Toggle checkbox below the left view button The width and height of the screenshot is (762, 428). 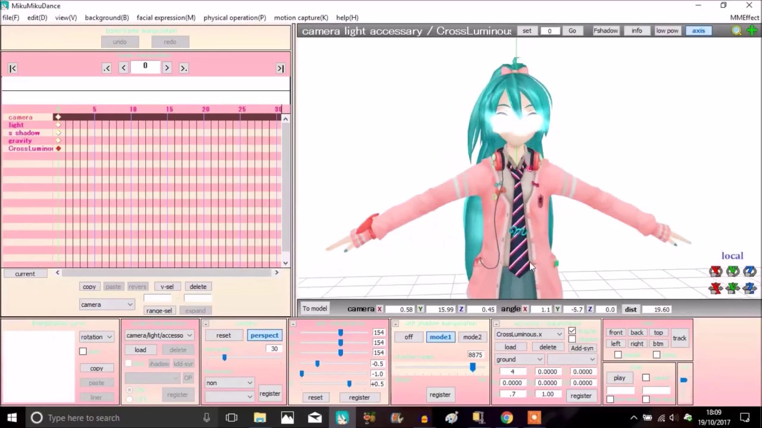[618, 355]
